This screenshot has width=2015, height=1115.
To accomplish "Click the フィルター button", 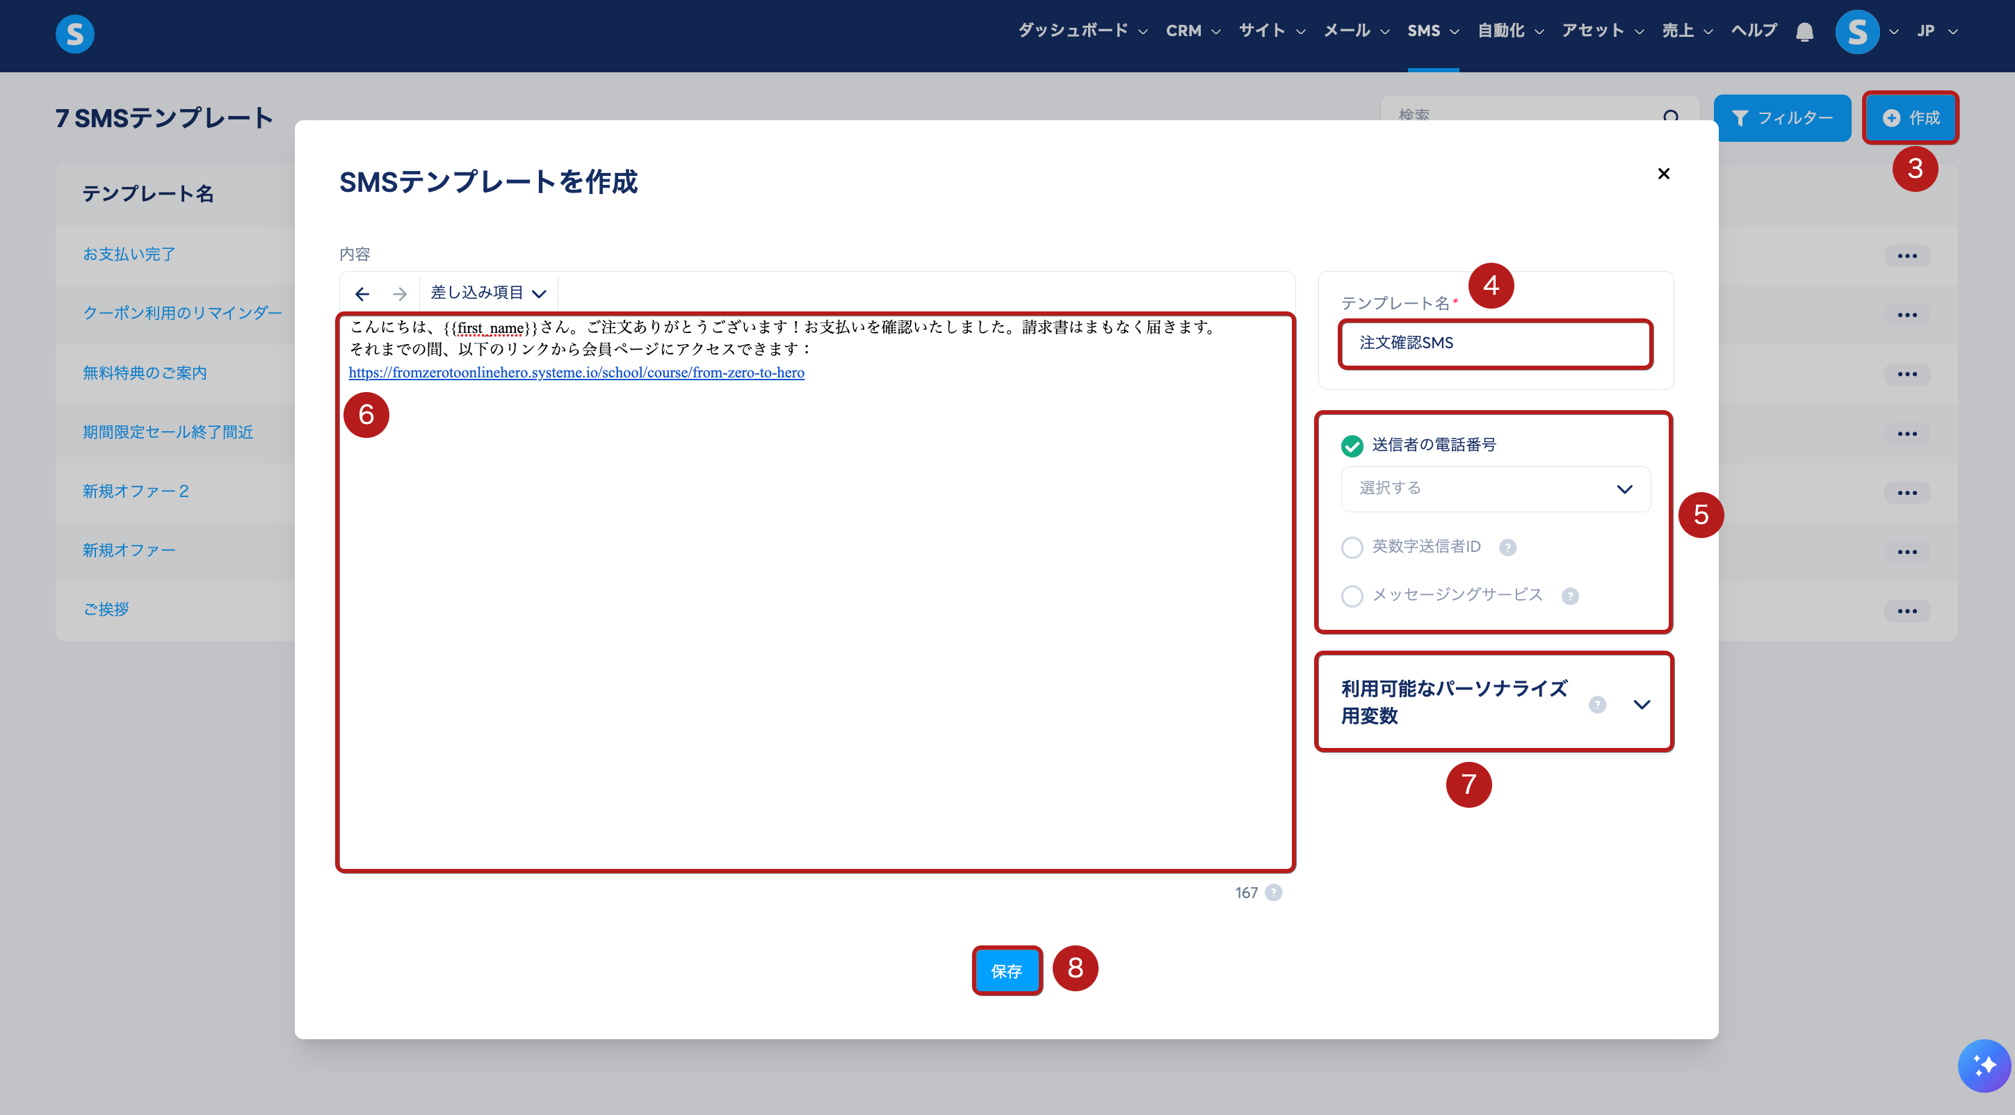I will pos(1781,118).
